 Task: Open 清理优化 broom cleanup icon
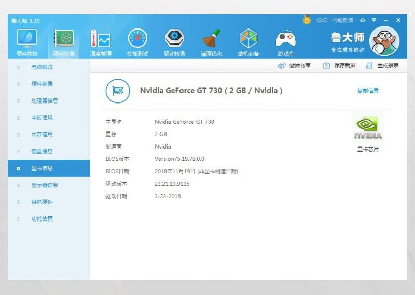[212, 39]
